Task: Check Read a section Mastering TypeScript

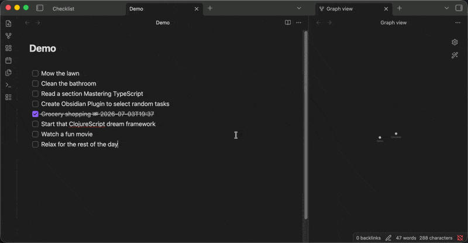Action: tap(35, 94)
